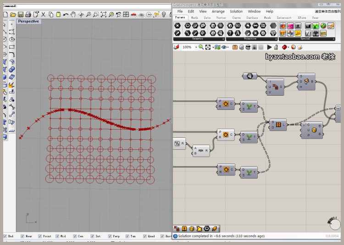Click the Cut scissors icon
The width and height of the screenshot is (344, 245).
point(43,15)
